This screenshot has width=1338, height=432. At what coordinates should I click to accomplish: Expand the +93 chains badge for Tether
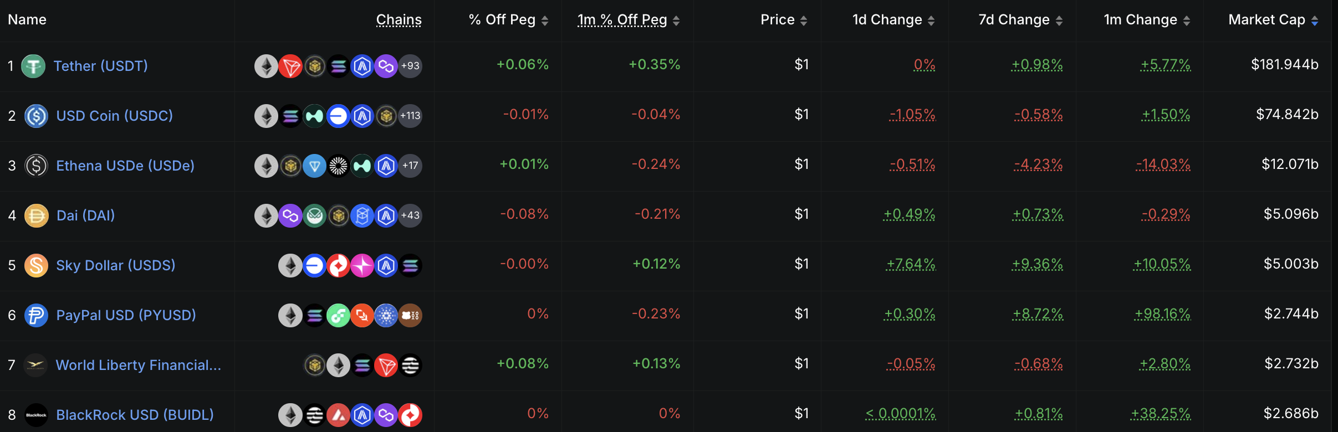point(410,66)
